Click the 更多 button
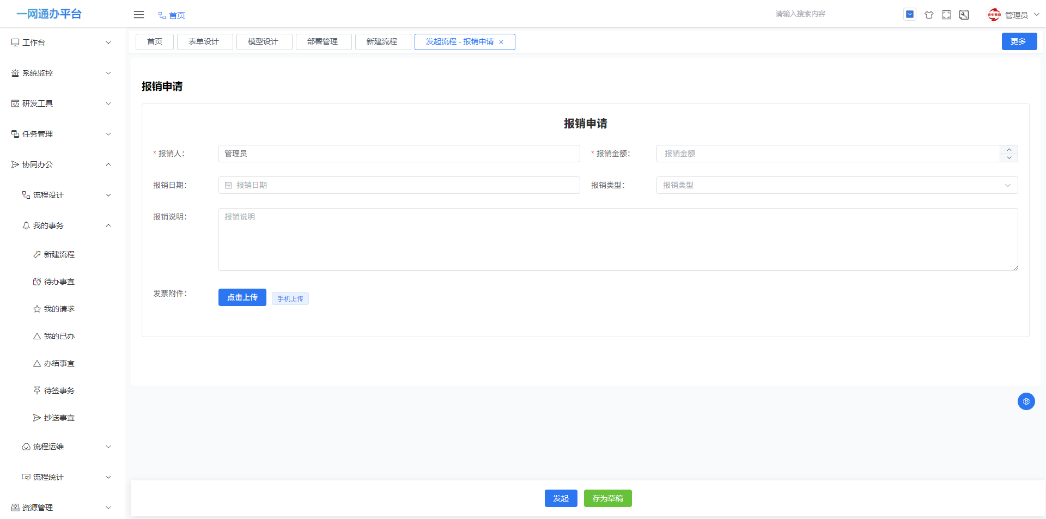1046x519 pixels. (1019, 41)
